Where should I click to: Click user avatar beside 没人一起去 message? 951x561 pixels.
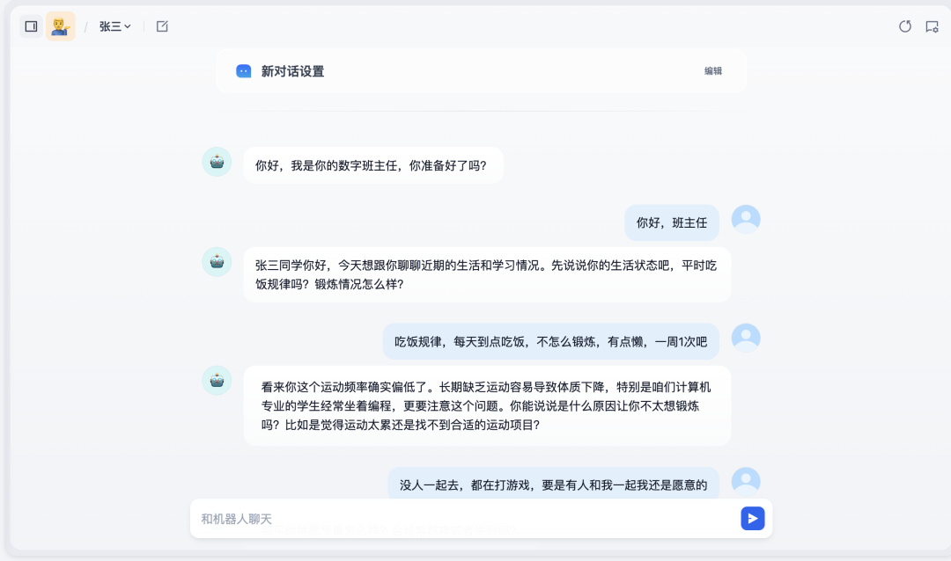[x=746, y=482]
